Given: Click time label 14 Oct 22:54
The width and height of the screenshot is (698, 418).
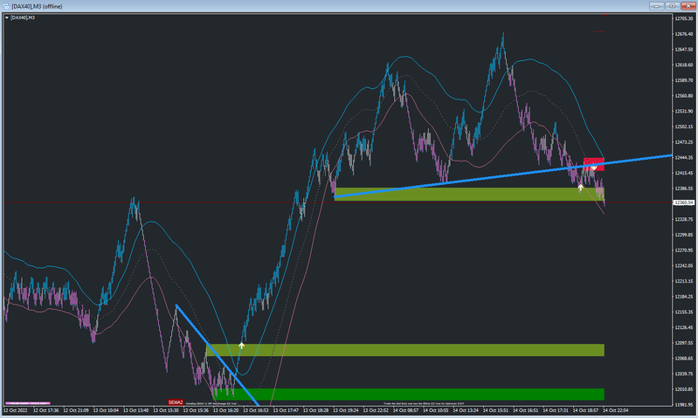Looking at the screenshot, I should pyautogui.click(x=615, y=410).
